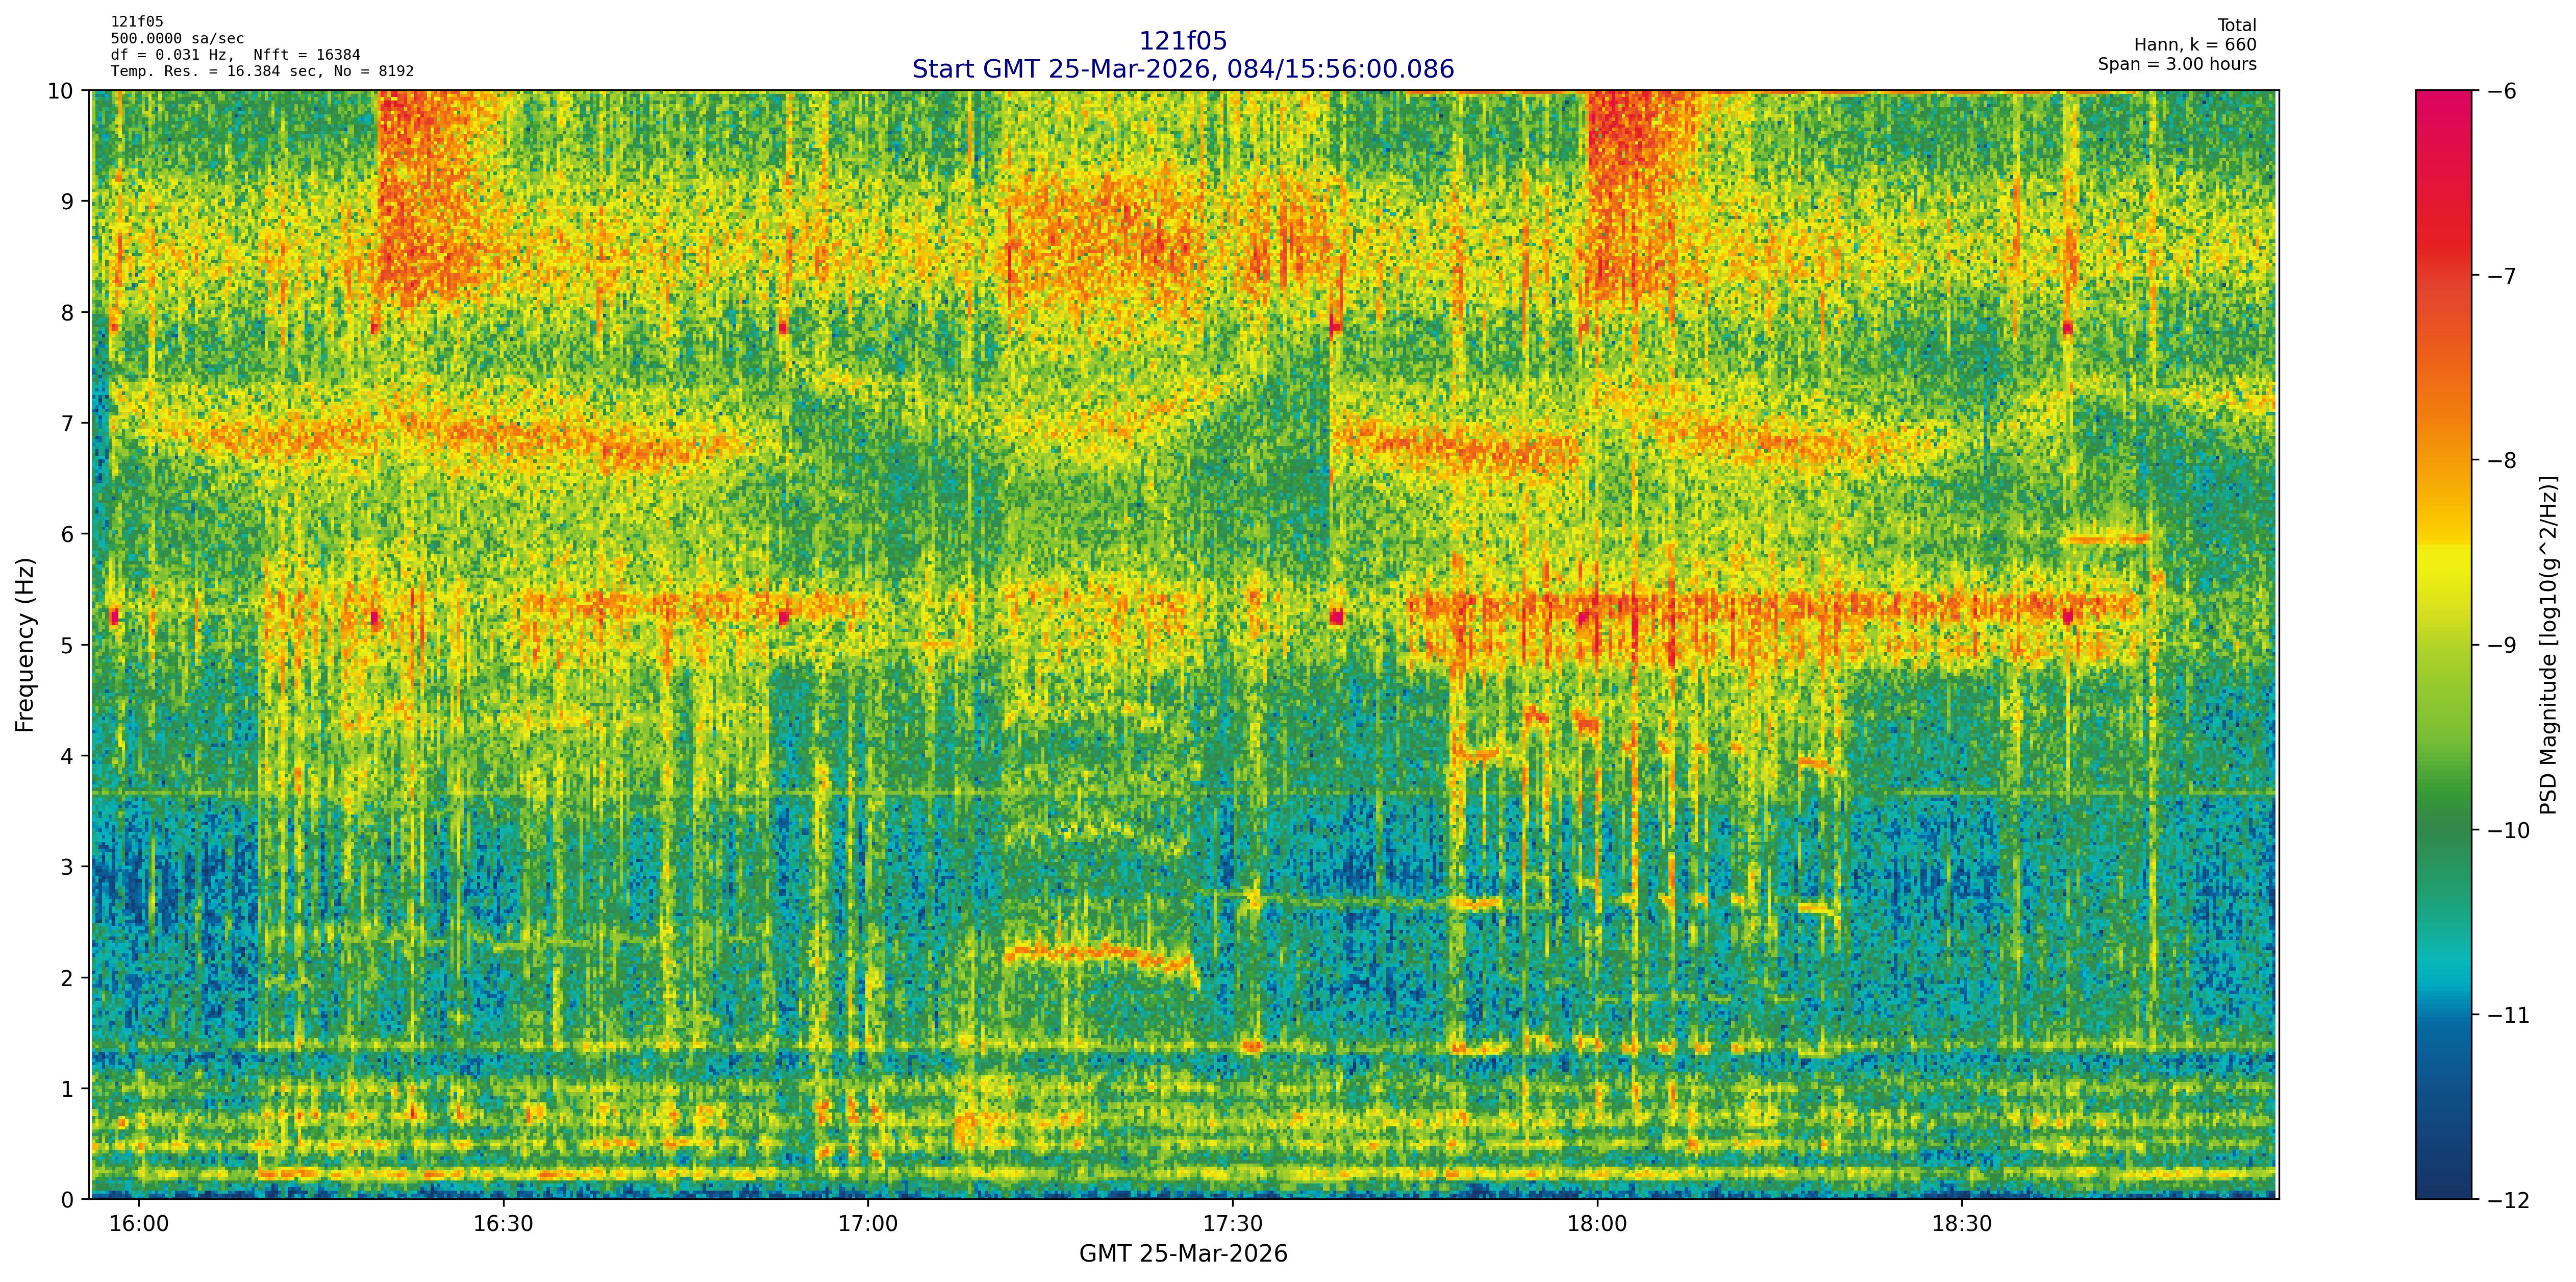Click the Frequency (Hz) axis label
Viewport: 2576px width, 1282px height.
tap(25, 644)
